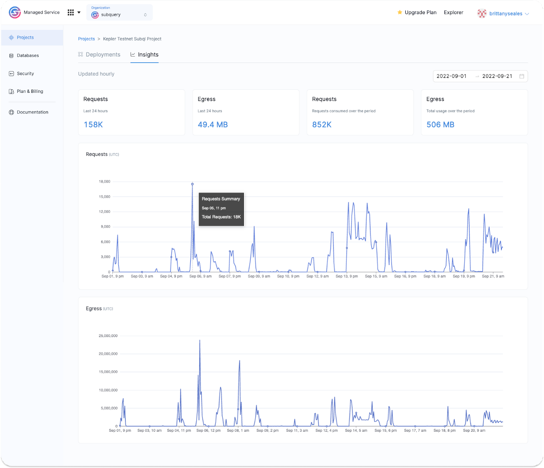544x468 pixels.
Task: Open the apps grid switcher
Action: pyautogui.click(x=71, y=13)
